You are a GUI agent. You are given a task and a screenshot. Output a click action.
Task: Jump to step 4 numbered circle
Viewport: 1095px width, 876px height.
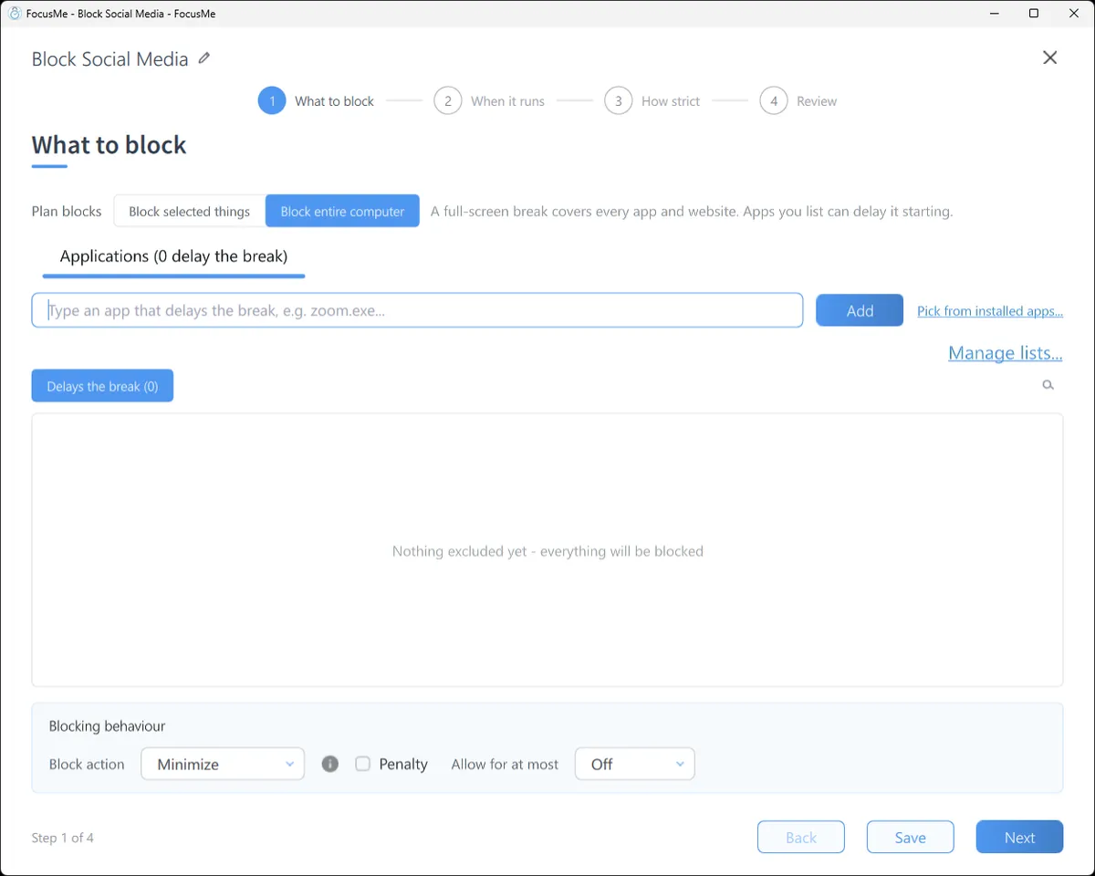(774, 100)
